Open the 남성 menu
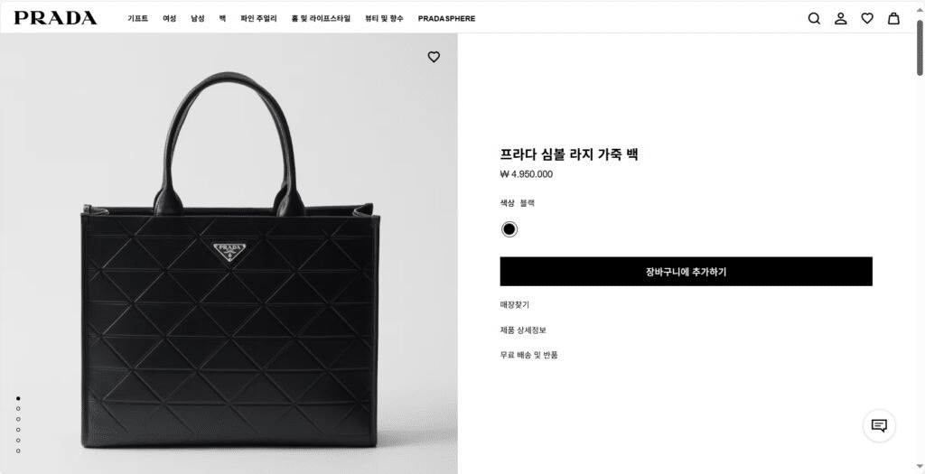This screenshot has height=474, width=925. (x=198, y=19)
